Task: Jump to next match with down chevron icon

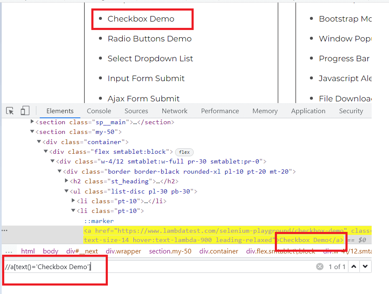Action: tap(365, 266)
